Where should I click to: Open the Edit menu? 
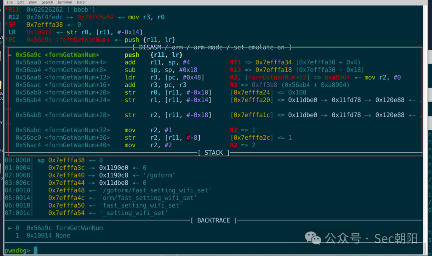pos(21,2)
